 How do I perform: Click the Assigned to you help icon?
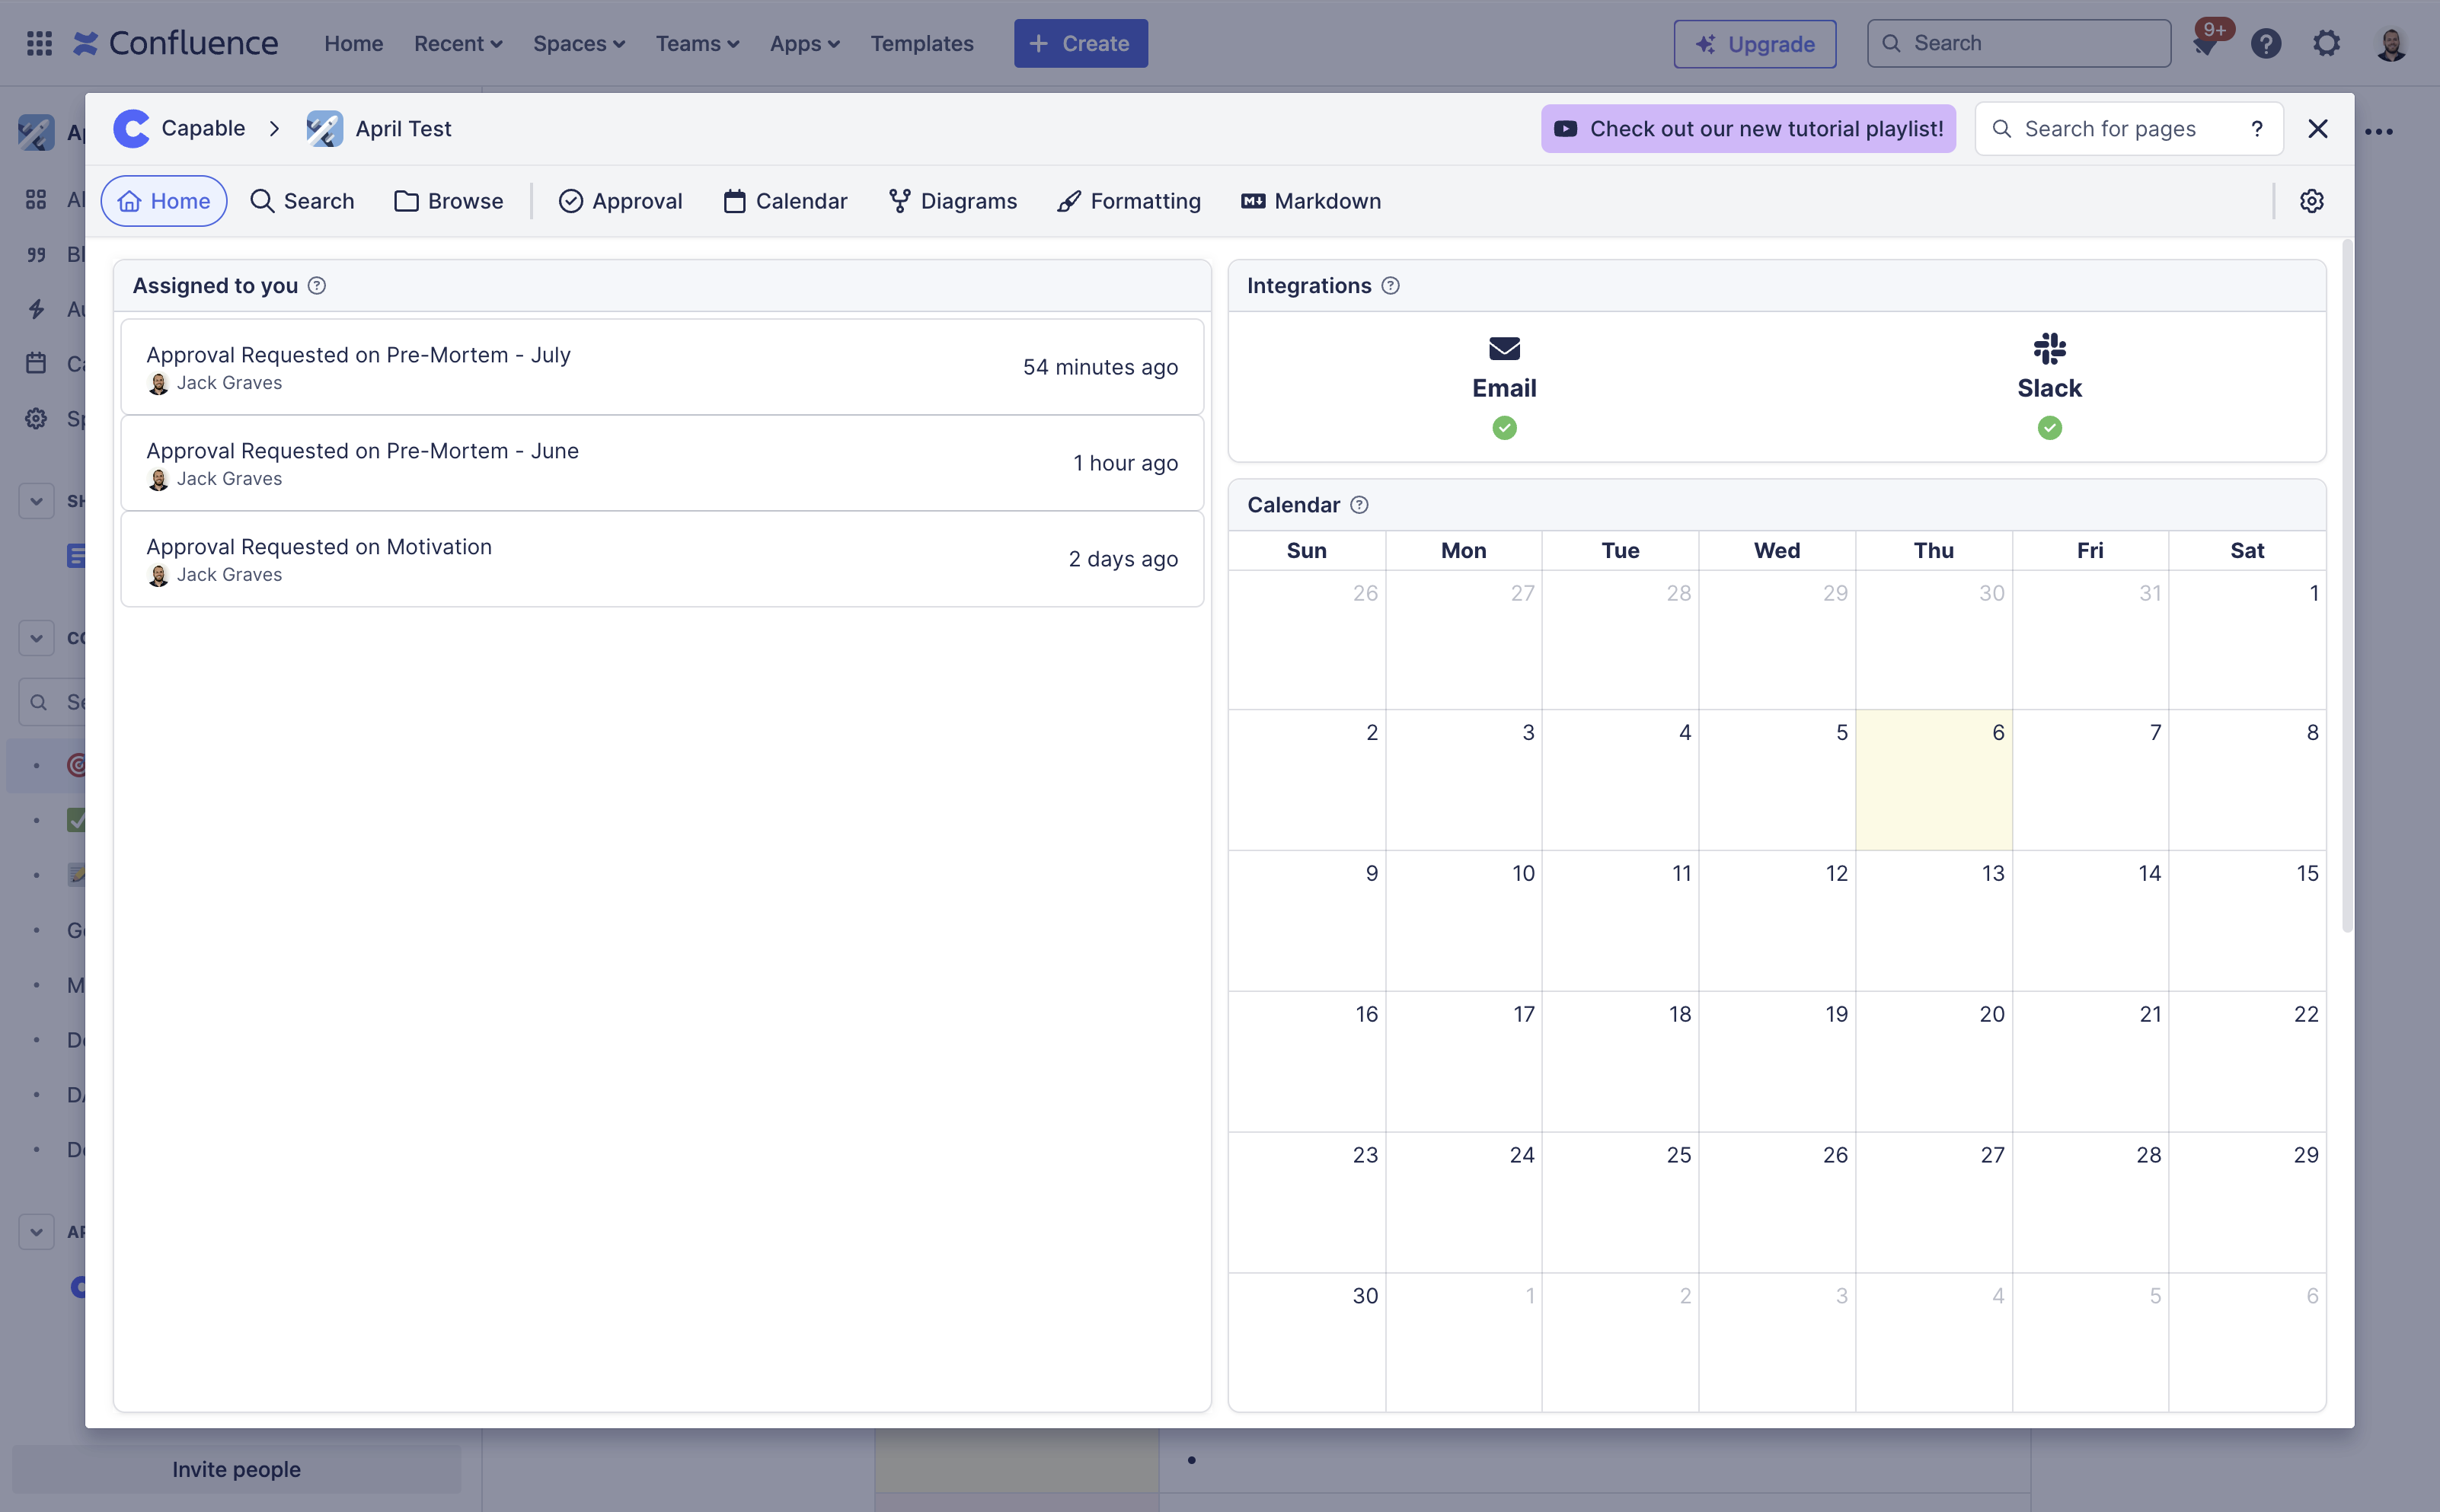click(x=317, y=286)
